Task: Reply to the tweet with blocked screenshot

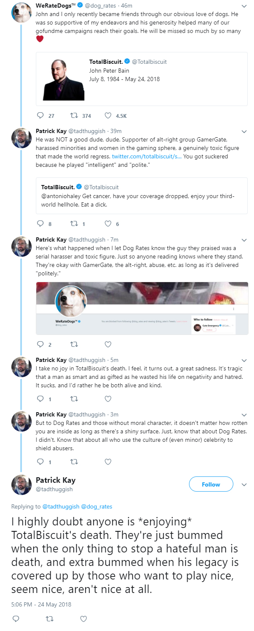Action: [x=41, y=344]
